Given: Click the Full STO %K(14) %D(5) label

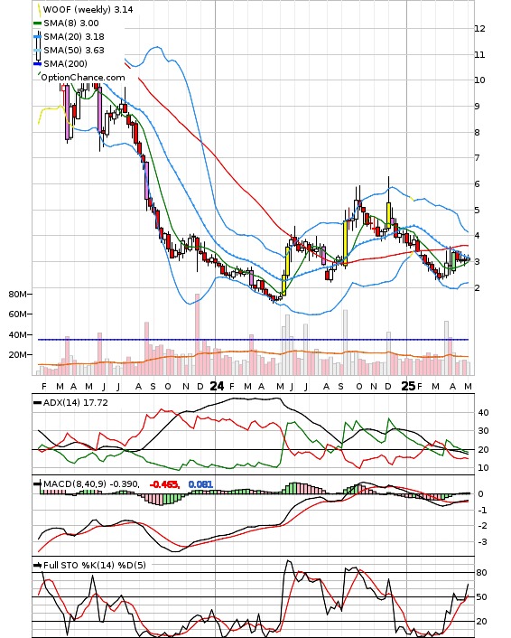Looking at the screenshot, I should (94, 565).
